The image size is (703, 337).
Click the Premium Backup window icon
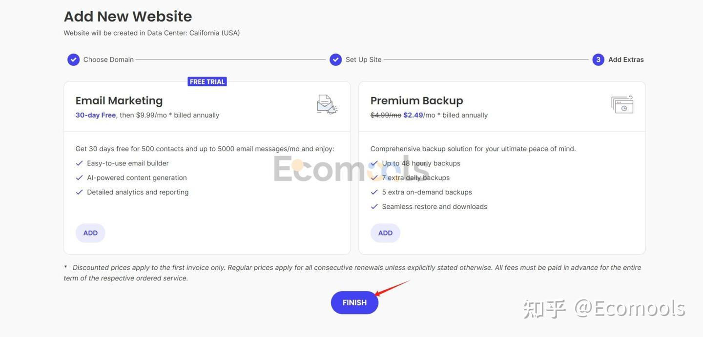pyautogui.click(x=622, y=104)
